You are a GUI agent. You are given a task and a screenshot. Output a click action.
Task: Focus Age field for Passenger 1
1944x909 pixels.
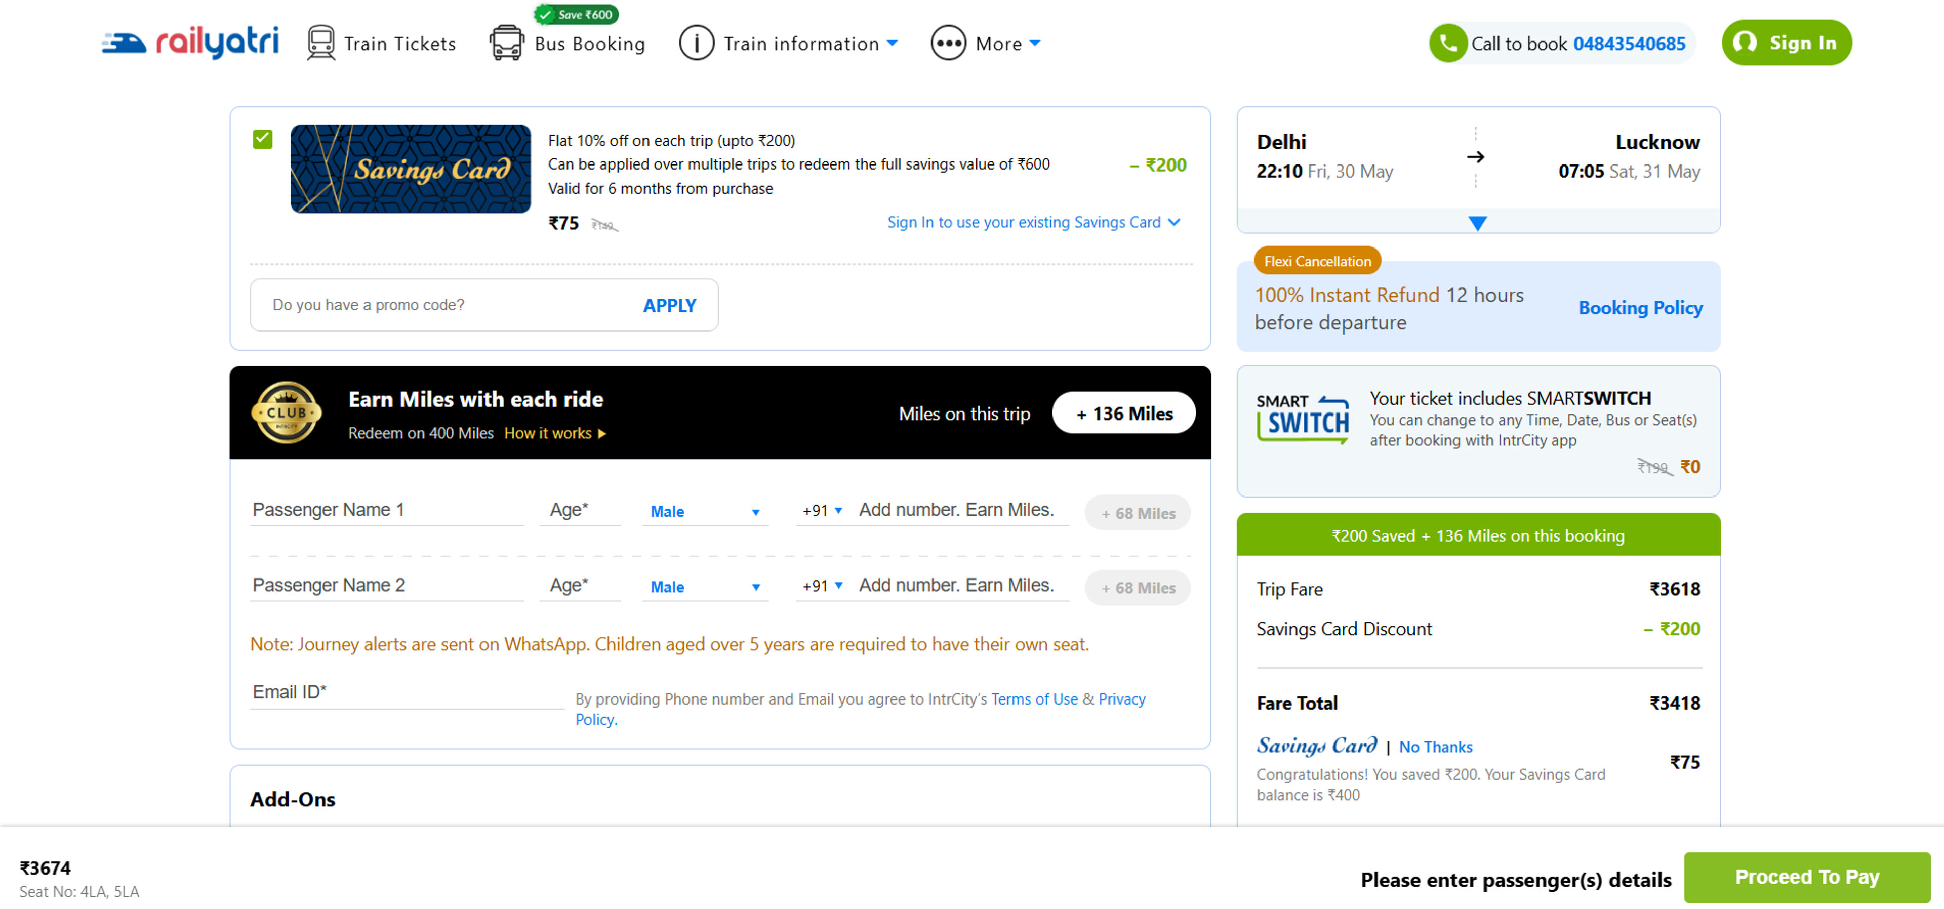click(x=580, y=510)
